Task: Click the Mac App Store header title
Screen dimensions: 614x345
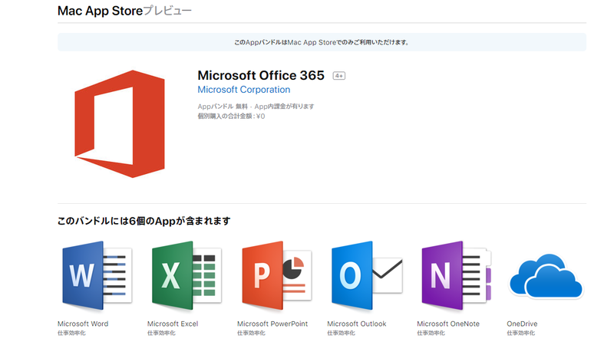Action: click(100, 11)
